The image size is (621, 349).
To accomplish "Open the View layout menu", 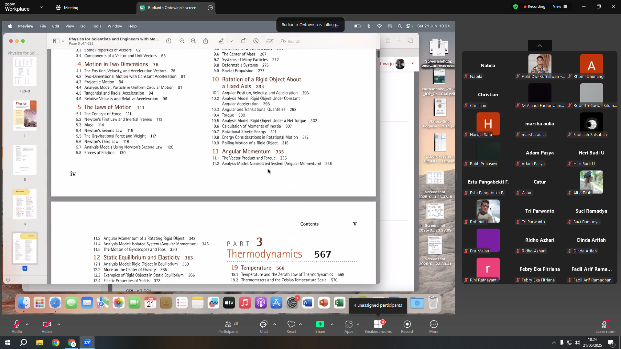I will tap(560, 6).
